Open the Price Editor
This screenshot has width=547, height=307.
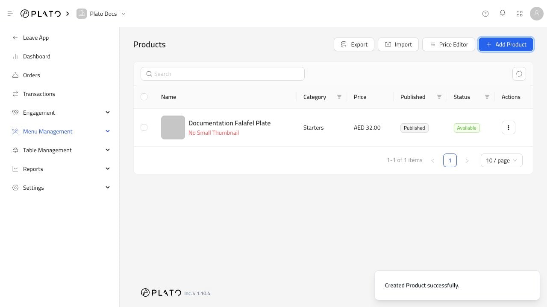tap(449, 44)
